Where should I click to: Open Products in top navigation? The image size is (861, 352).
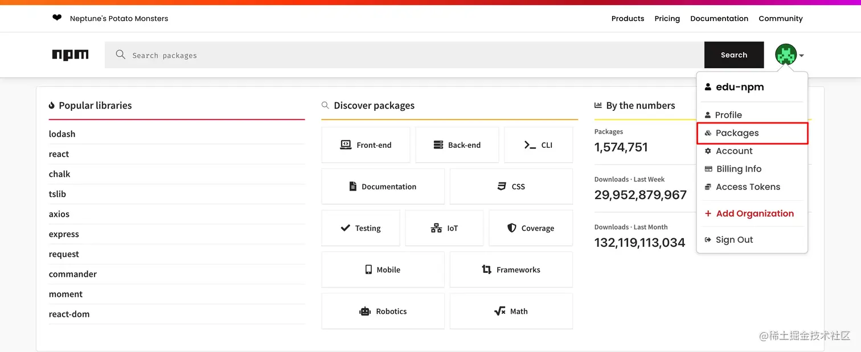[628, 18]
